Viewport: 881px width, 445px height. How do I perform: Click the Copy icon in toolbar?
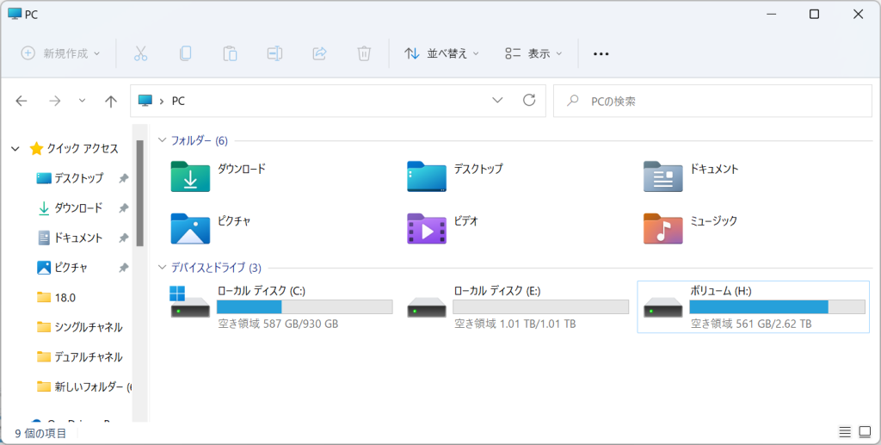coord(185,53)
